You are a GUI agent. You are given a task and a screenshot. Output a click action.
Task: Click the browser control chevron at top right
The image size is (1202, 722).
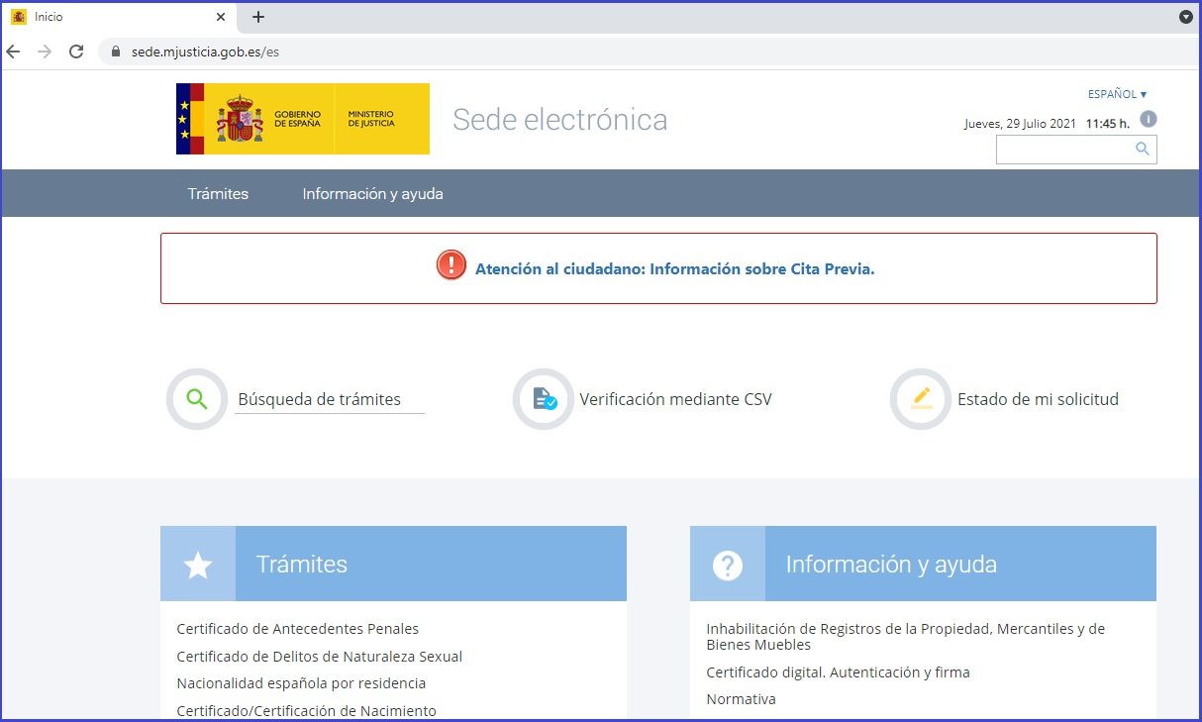tap(1184, 17)
